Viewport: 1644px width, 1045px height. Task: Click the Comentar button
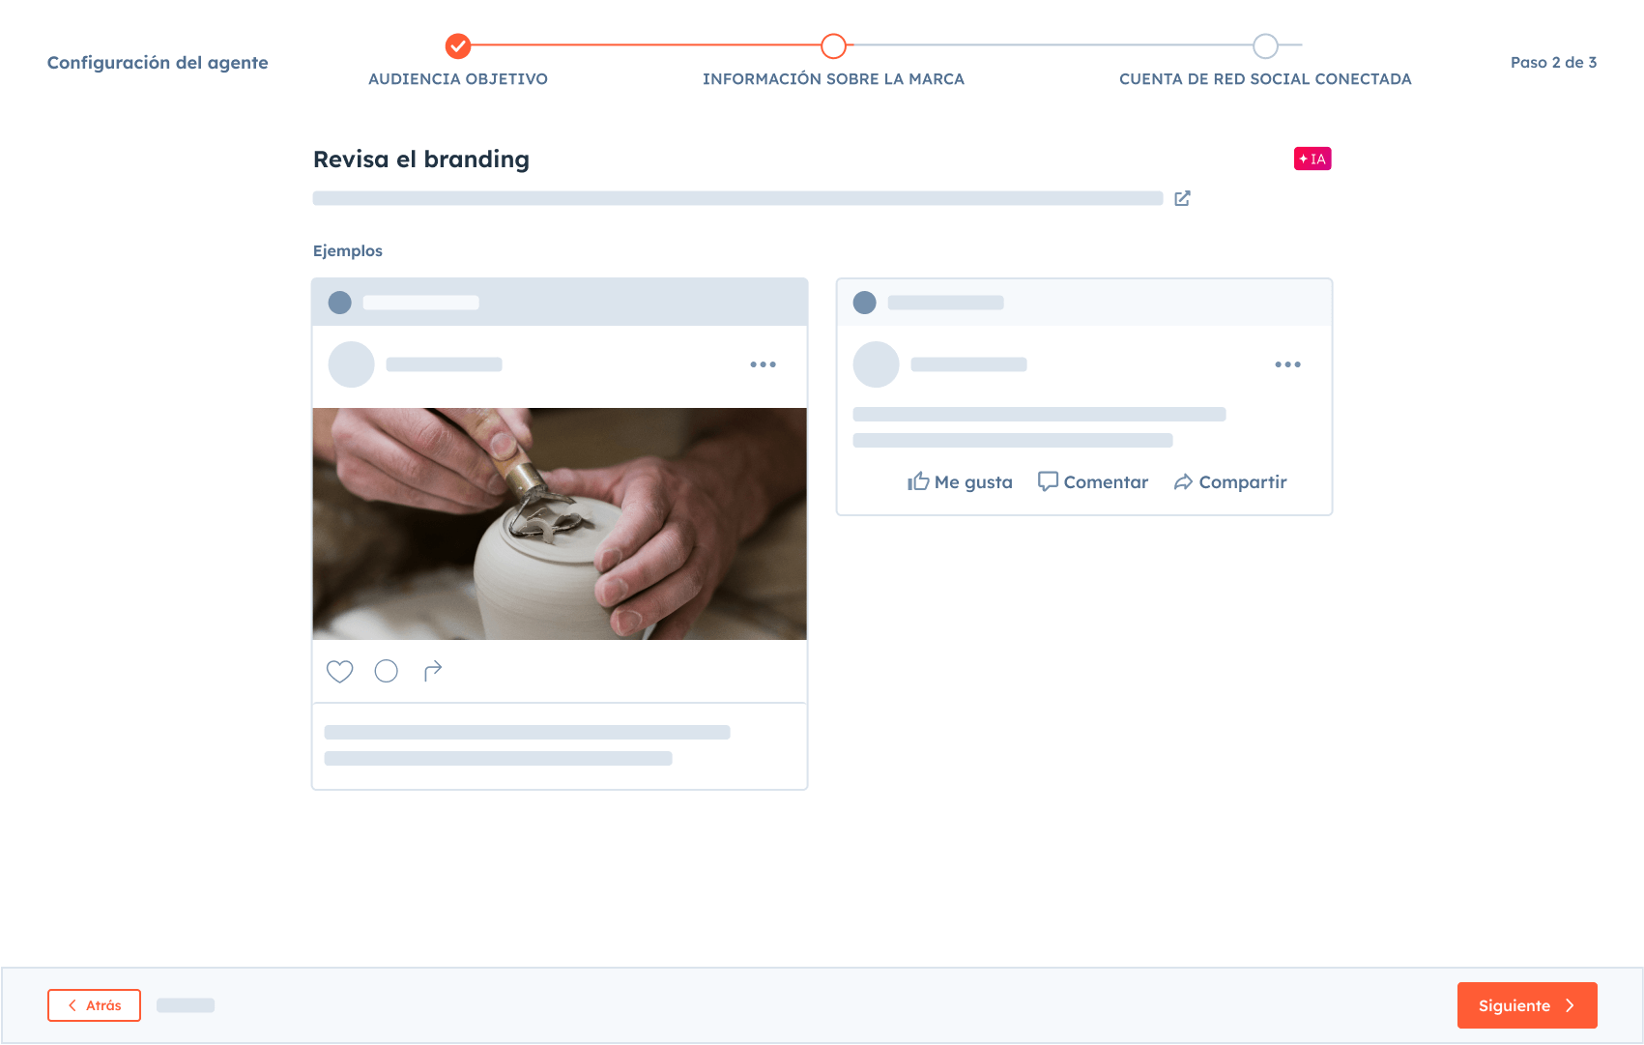tap(1093, 481)
